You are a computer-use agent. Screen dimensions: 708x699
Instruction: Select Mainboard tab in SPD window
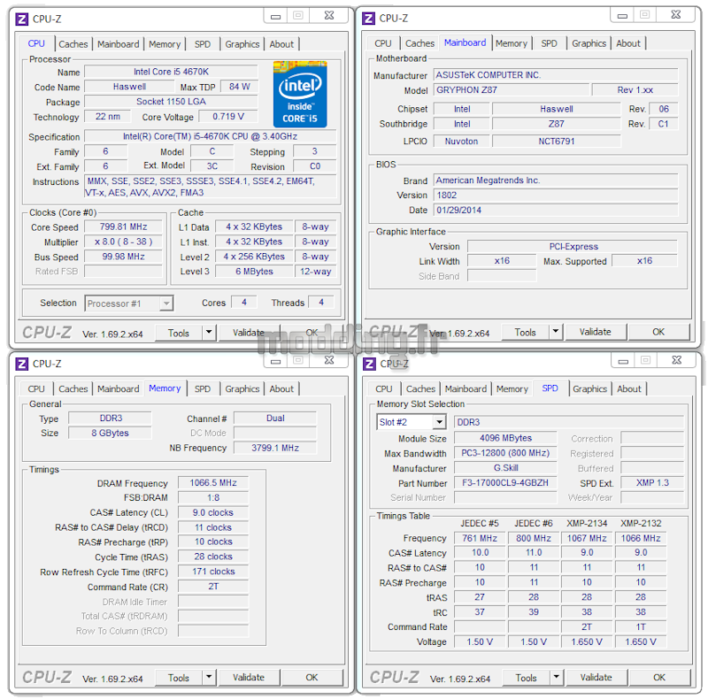(x=466, y=388)
